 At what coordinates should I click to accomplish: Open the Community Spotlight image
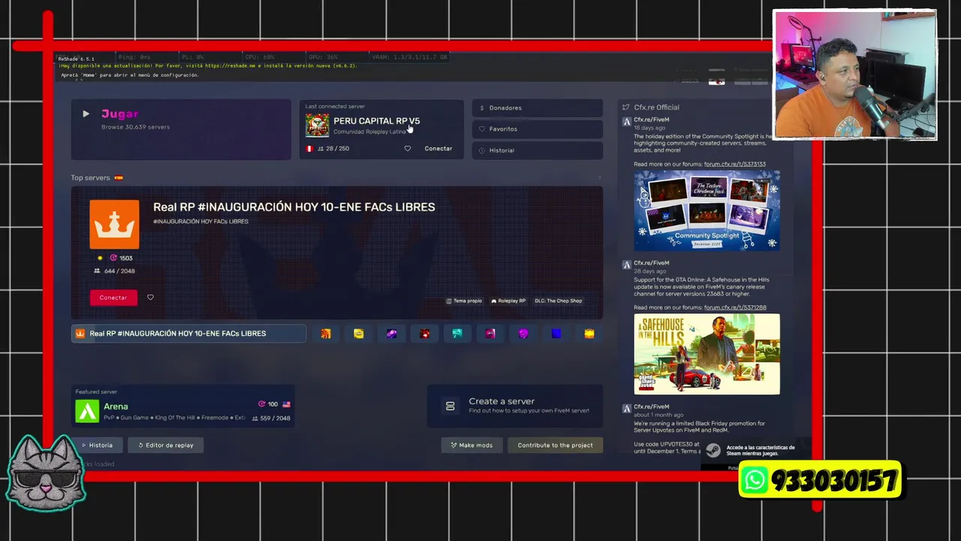[706, 210]
